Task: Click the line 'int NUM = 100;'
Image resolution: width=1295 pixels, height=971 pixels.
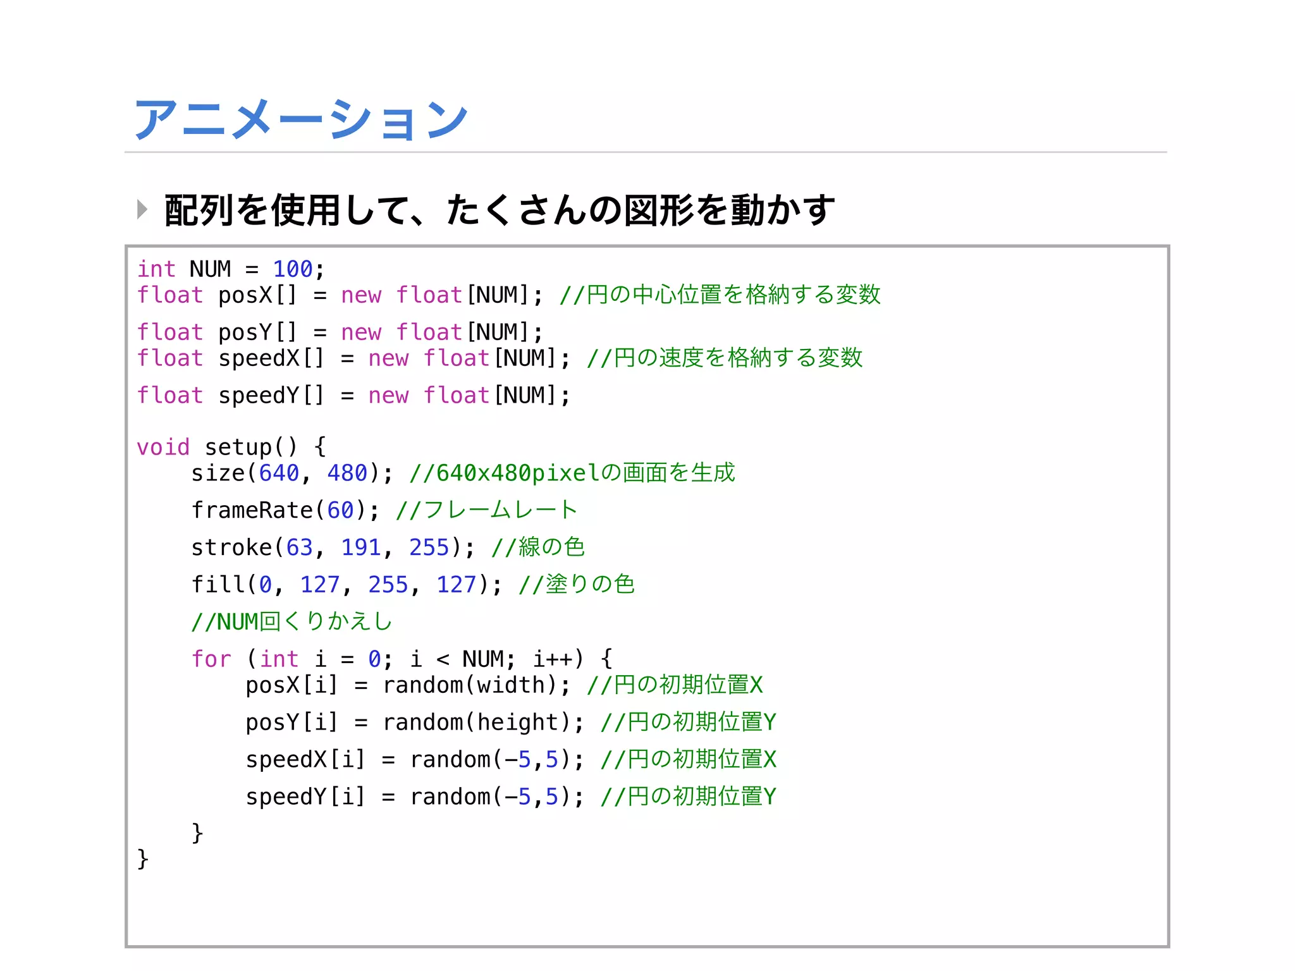Action: click(x=231, y=269)
